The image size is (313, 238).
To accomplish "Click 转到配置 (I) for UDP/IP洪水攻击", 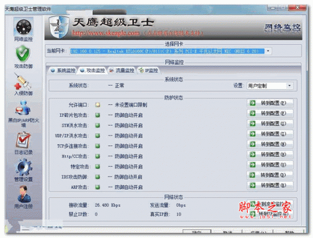I will [x=270, y=134].
